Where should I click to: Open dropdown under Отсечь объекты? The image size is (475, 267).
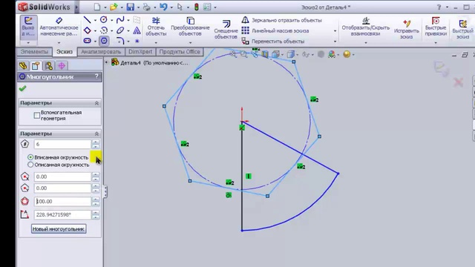click(156, 43)
